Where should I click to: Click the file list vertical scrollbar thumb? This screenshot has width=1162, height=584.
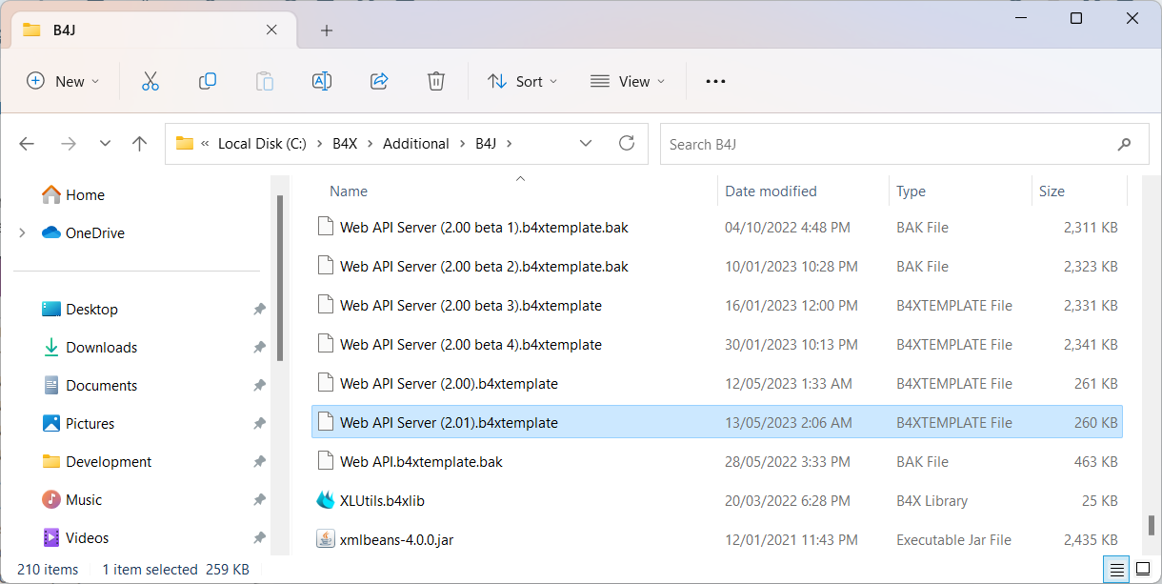pos(1151,525)
